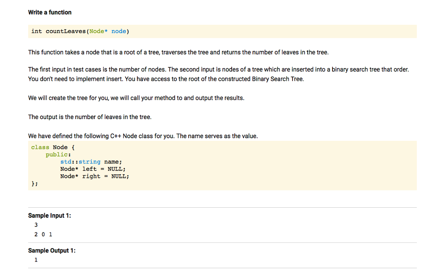Screen dimensions: 445x269
Task: Select the name member variable
Action: (x=112, y=161)
